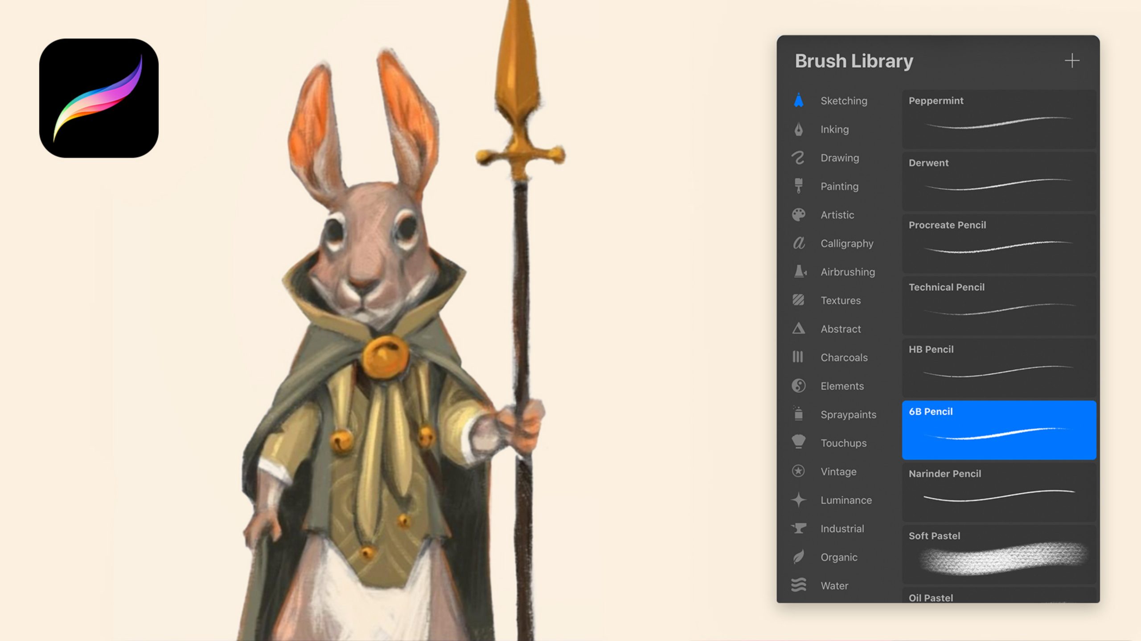Choose Spraypaints category label

848,415
